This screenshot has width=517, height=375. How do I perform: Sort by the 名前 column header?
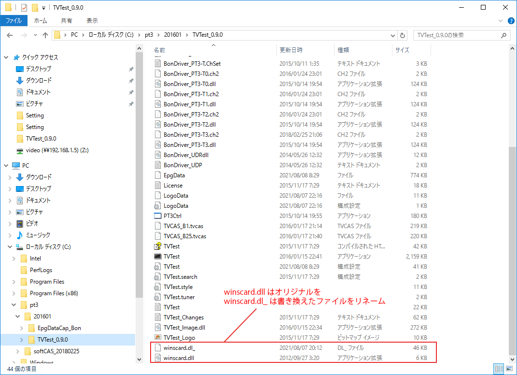coord(213,50)
